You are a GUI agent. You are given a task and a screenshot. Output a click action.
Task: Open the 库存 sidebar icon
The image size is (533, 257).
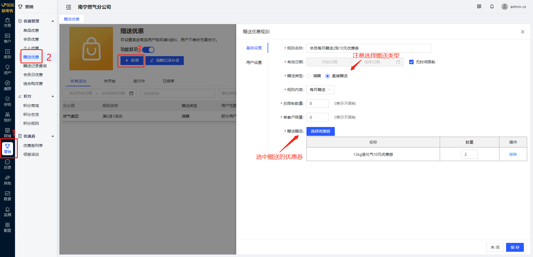click(7, 54)
